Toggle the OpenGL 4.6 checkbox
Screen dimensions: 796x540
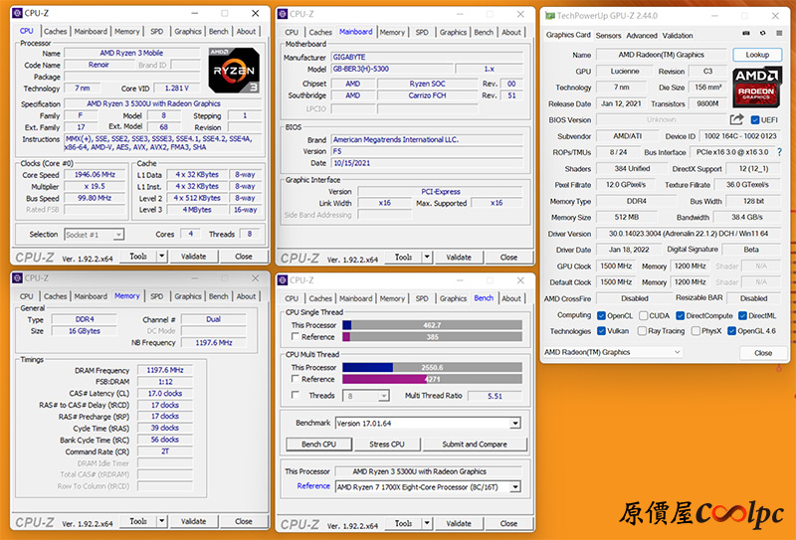click(731, 331)
